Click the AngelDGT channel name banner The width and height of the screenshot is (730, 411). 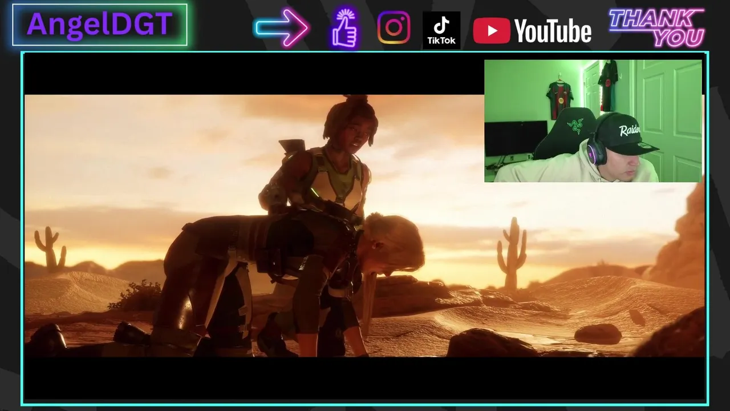click(x=100, y=25)
